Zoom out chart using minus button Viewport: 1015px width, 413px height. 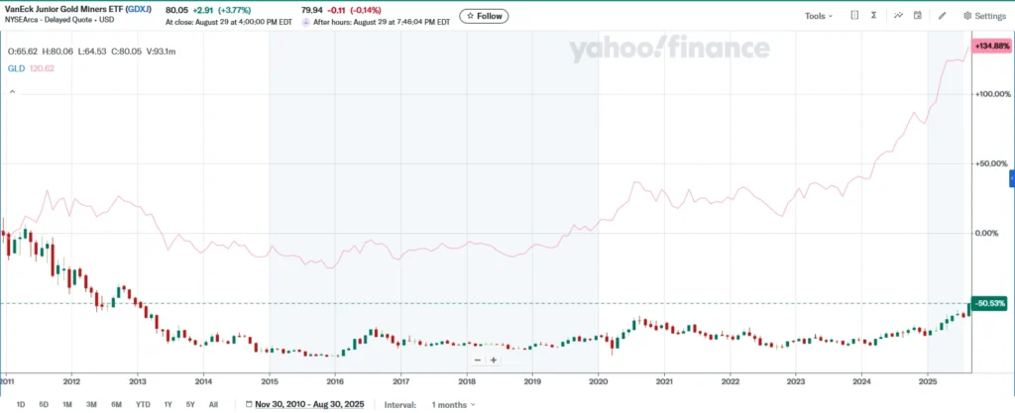478,360
